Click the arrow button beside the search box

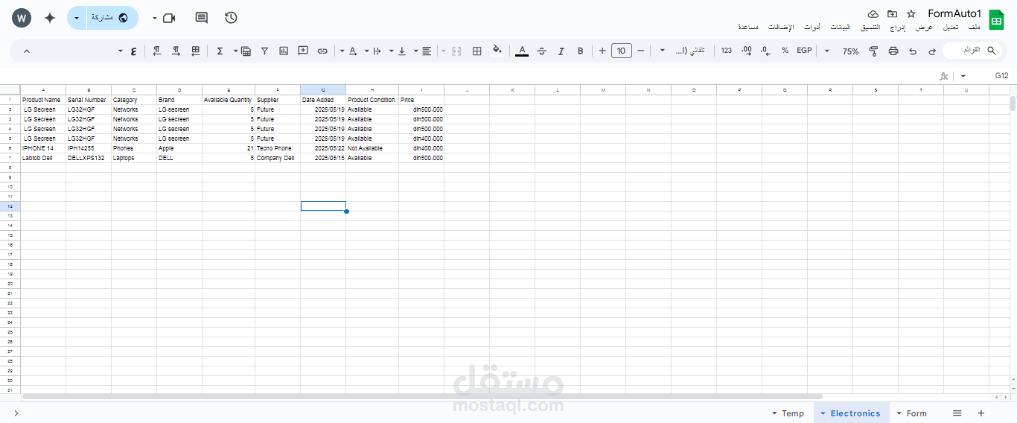point(932,51)
